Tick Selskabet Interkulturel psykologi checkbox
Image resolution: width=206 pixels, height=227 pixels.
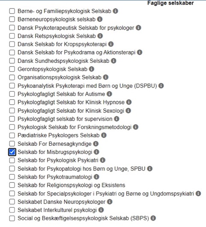point(12,210)
